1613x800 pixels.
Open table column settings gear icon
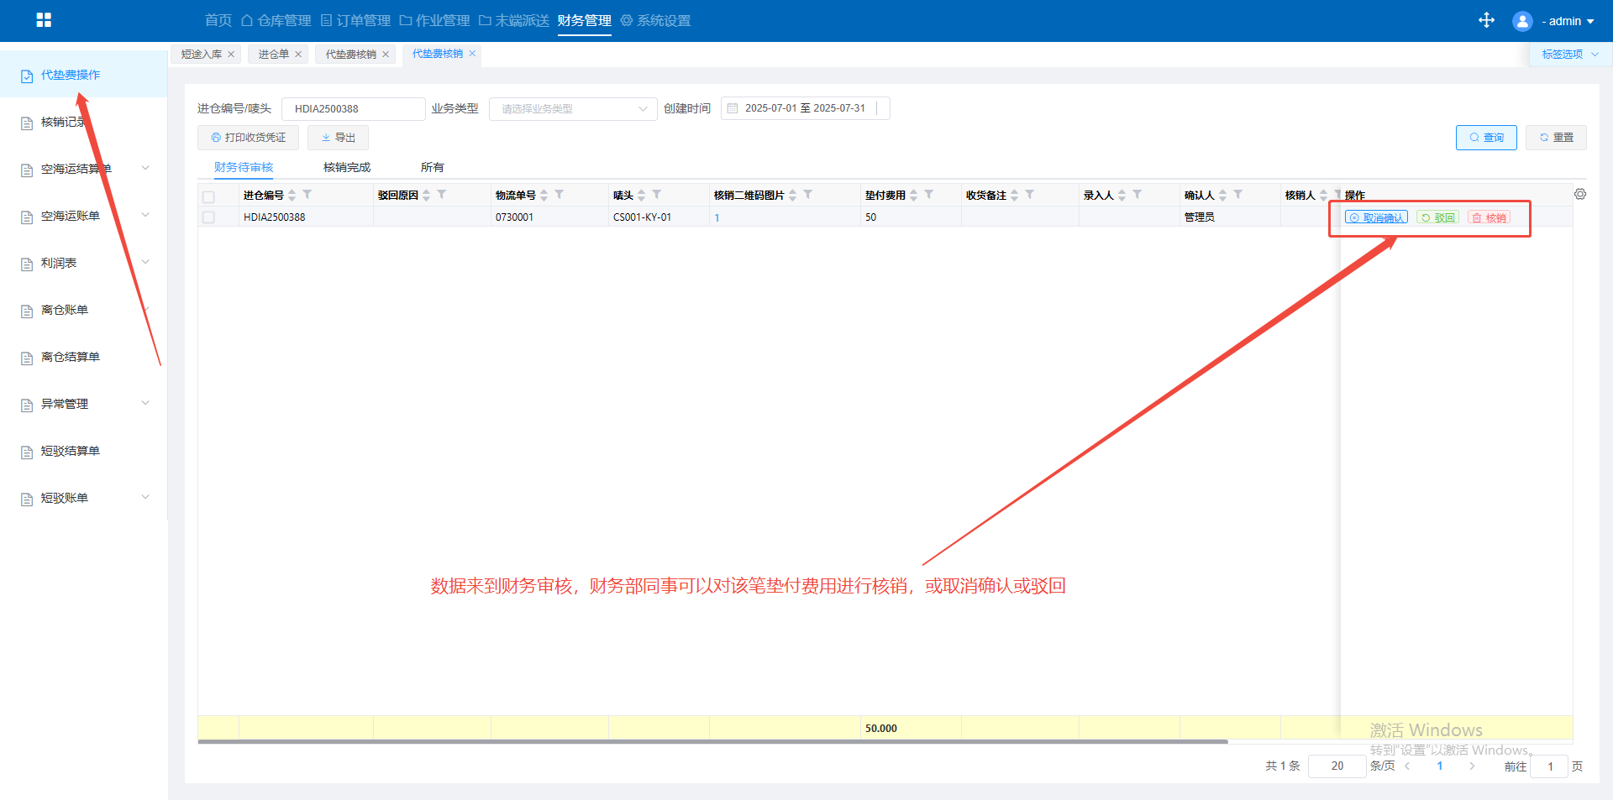(x=1580, y=194)
